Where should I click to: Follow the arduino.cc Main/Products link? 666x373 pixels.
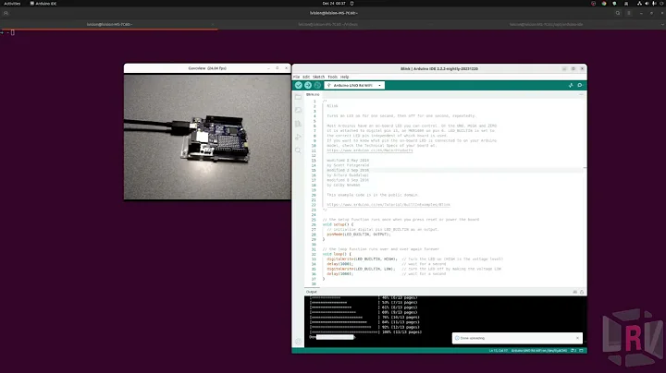click(369, 150)
